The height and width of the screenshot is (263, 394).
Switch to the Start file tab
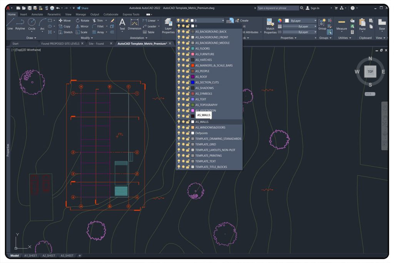coord(15,44)
